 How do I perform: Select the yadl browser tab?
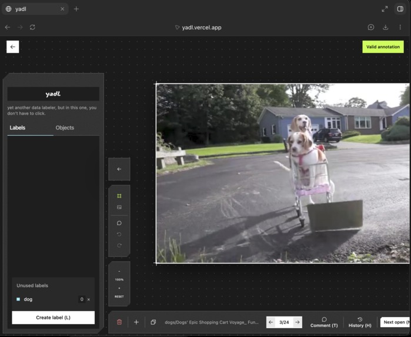click(35, 9)
